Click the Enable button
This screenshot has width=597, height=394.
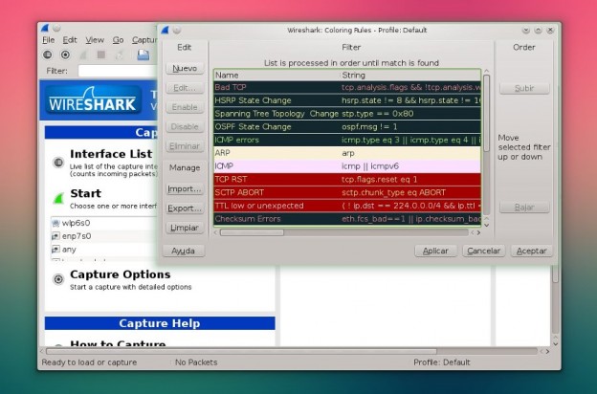[x=185, y=107]
